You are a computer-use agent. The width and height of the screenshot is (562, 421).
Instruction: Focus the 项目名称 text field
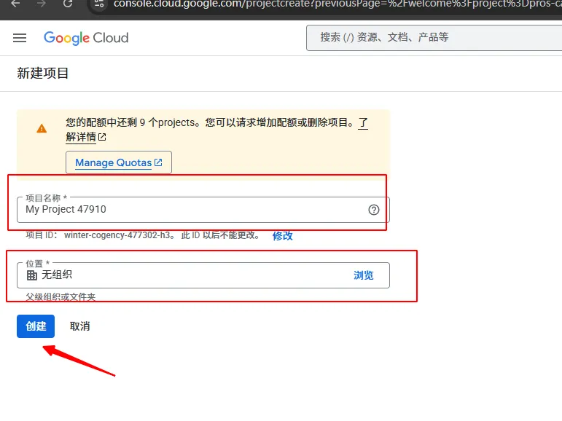(190, 210)
